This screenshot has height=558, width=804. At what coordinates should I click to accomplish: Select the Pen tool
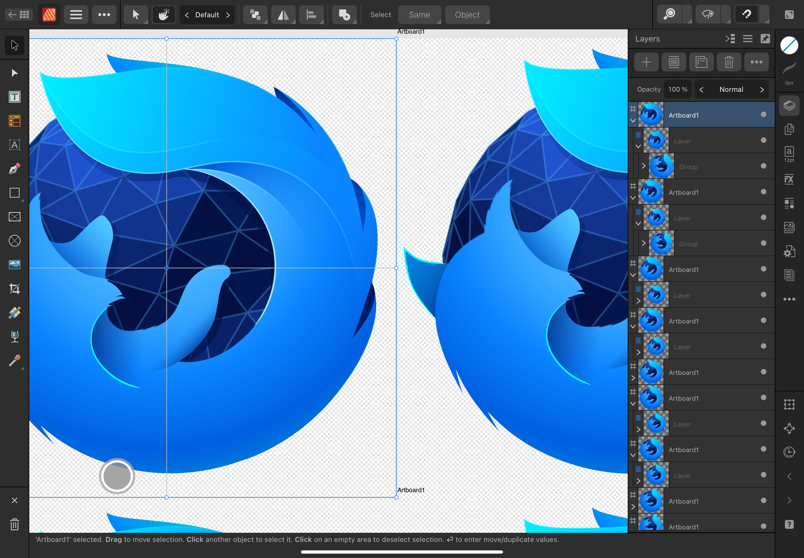point(14,169)
